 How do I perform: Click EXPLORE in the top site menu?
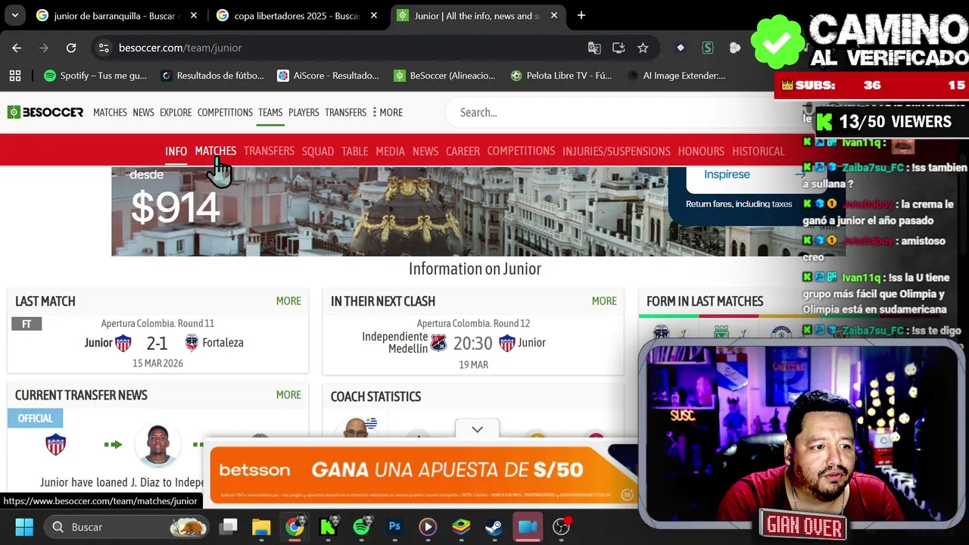coord(176,112)
